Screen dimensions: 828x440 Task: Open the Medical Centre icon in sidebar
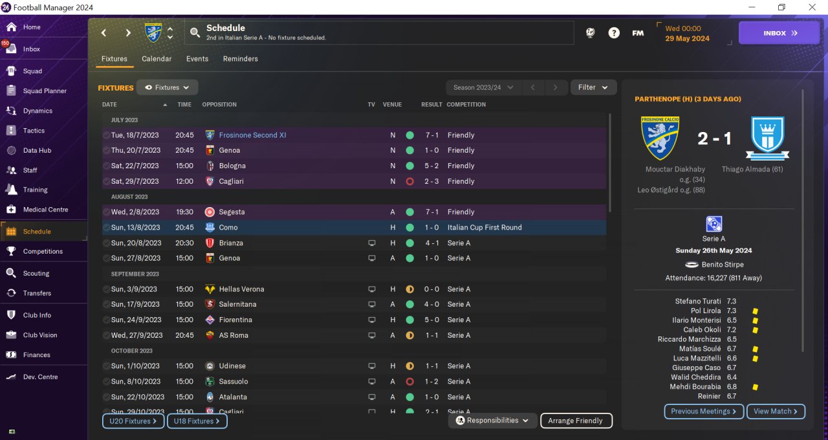click(11, 210)
